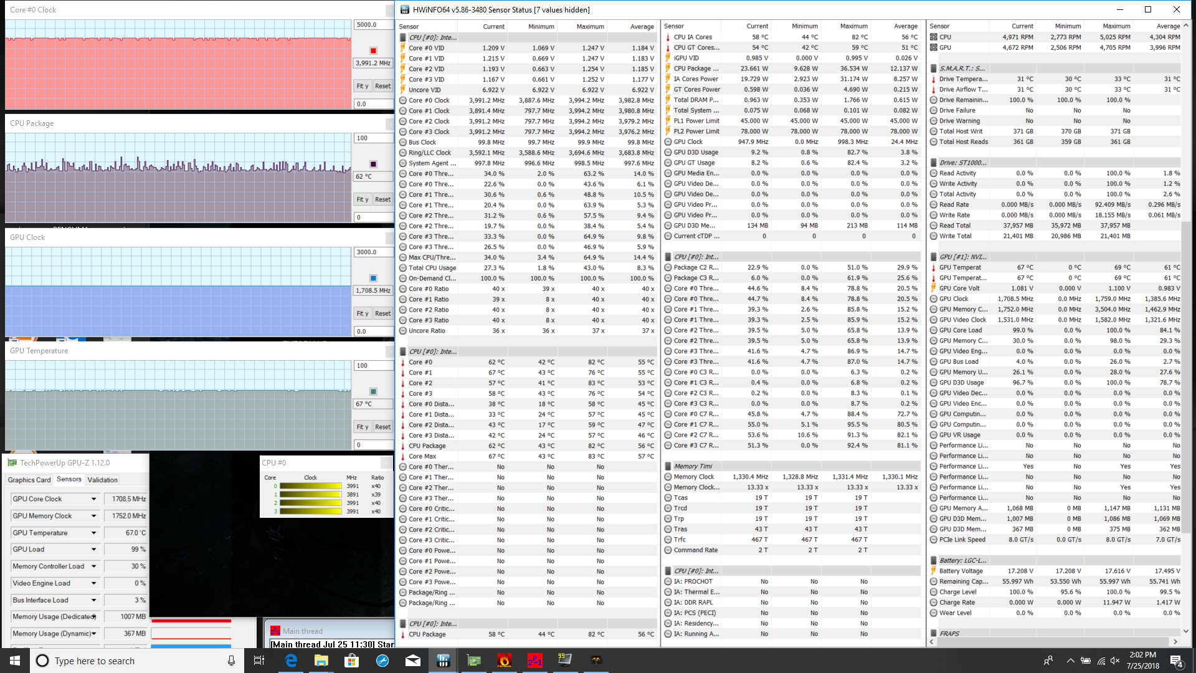Switch to HWiNFO64 taskbar icon
This screenshot has height=673, width=1196.
443,661
